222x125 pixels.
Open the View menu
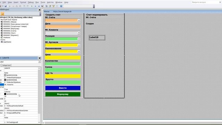10,2
